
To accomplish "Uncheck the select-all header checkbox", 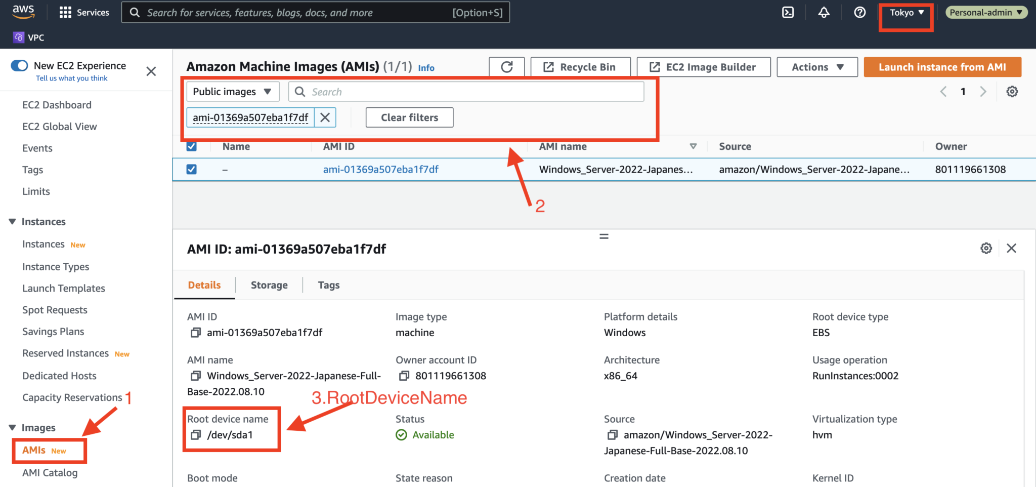I will (x=191, y=146).
